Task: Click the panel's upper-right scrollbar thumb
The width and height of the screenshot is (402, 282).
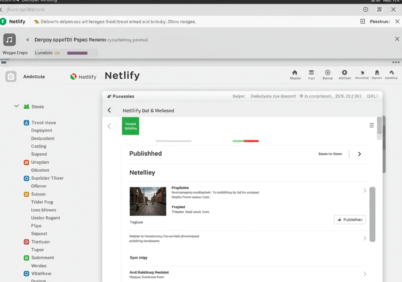Action: (380, 125)
